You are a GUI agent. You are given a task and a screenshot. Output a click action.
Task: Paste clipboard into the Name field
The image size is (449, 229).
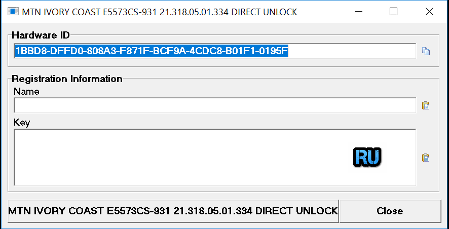[x=426, y=105]
